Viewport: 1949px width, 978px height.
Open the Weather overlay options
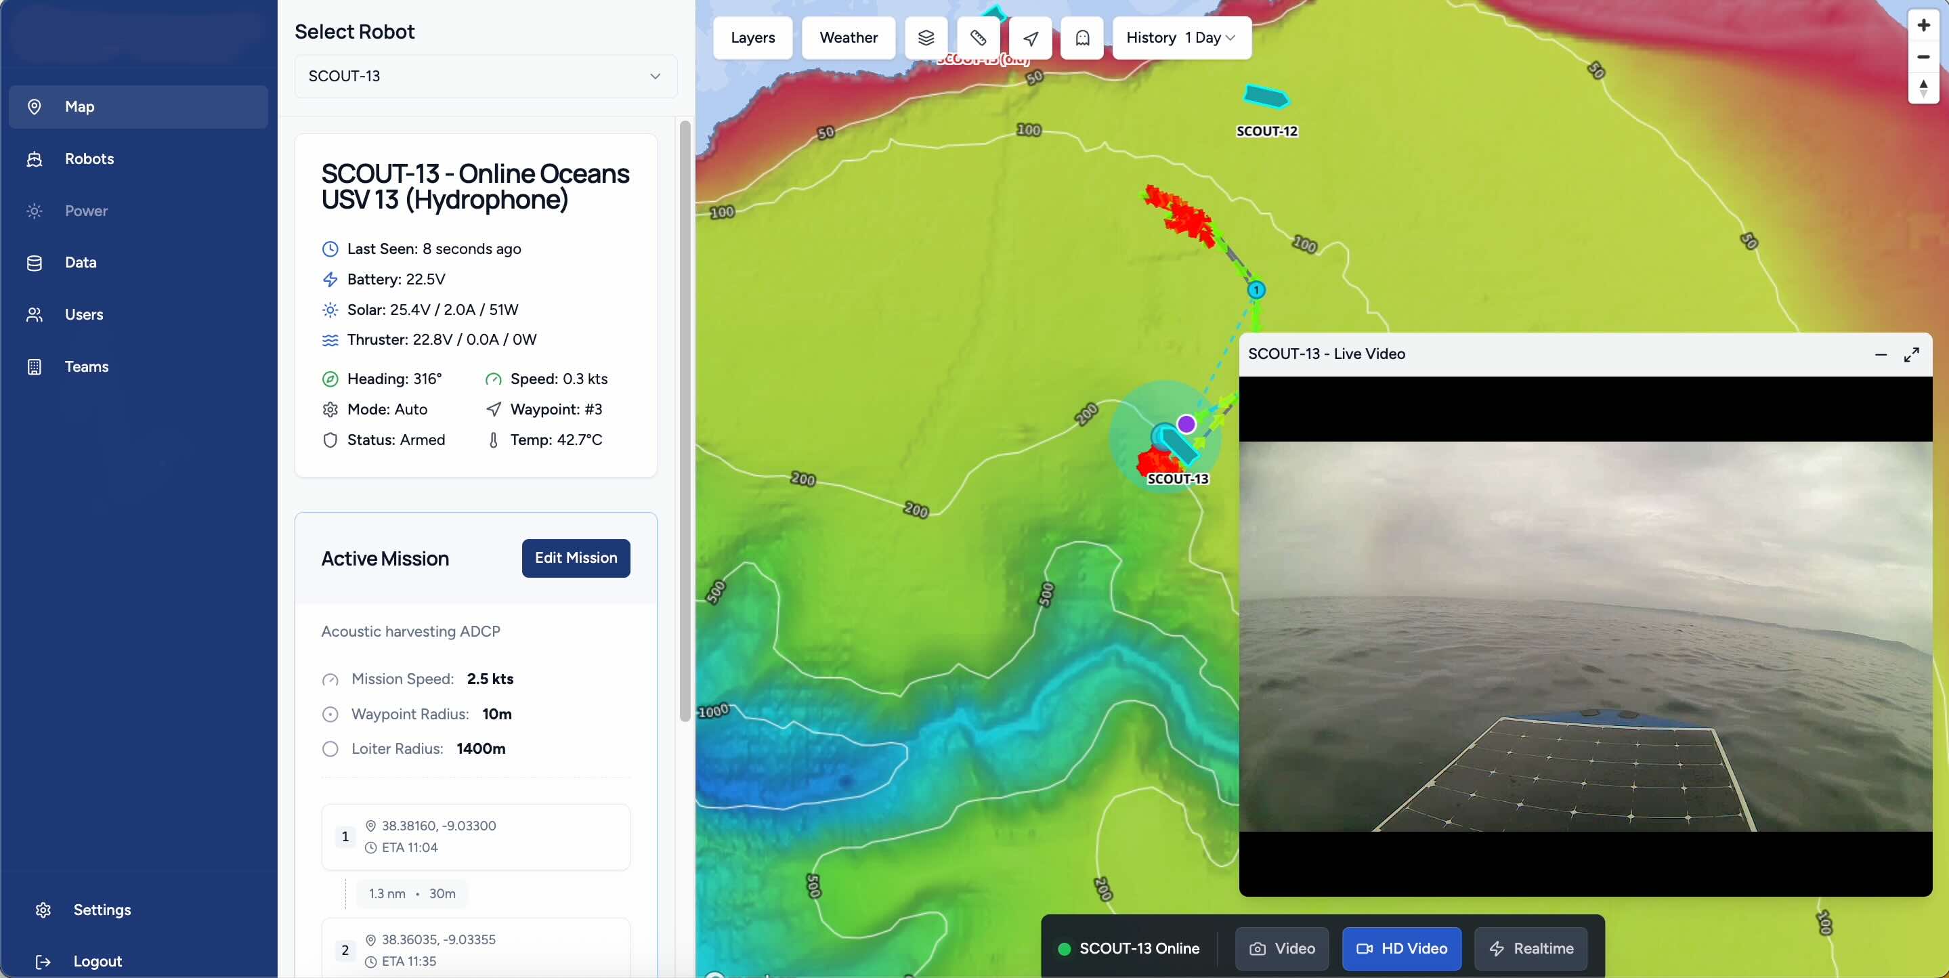pos(848,38)
